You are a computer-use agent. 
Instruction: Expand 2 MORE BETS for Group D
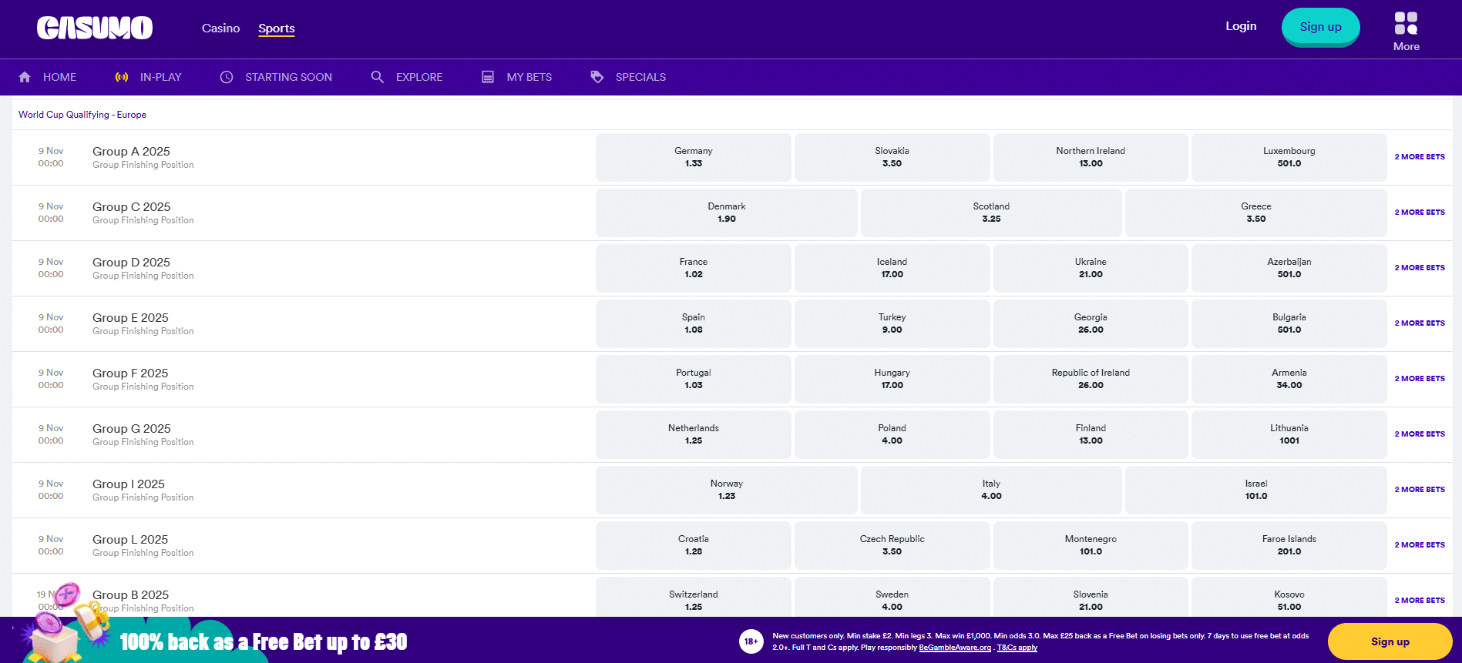[1420, 268]
